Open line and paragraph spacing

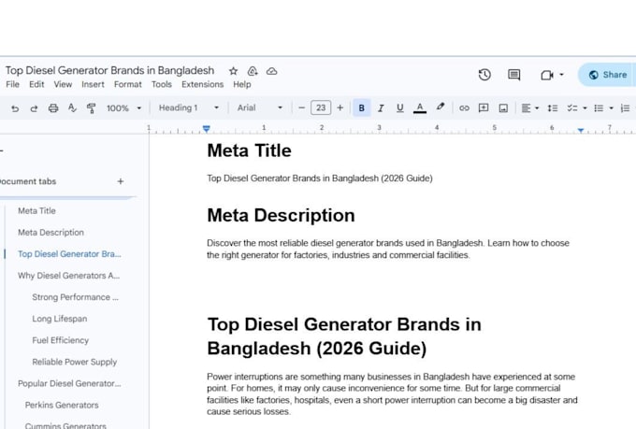(x=553, y=108)
